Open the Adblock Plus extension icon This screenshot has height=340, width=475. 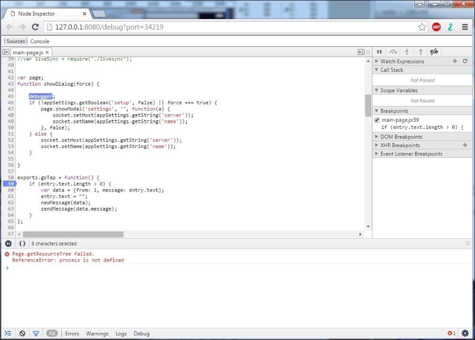click(x=436, y=27)
